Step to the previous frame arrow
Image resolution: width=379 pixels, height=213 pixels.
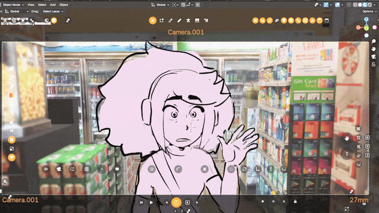(x=167, y=203)
